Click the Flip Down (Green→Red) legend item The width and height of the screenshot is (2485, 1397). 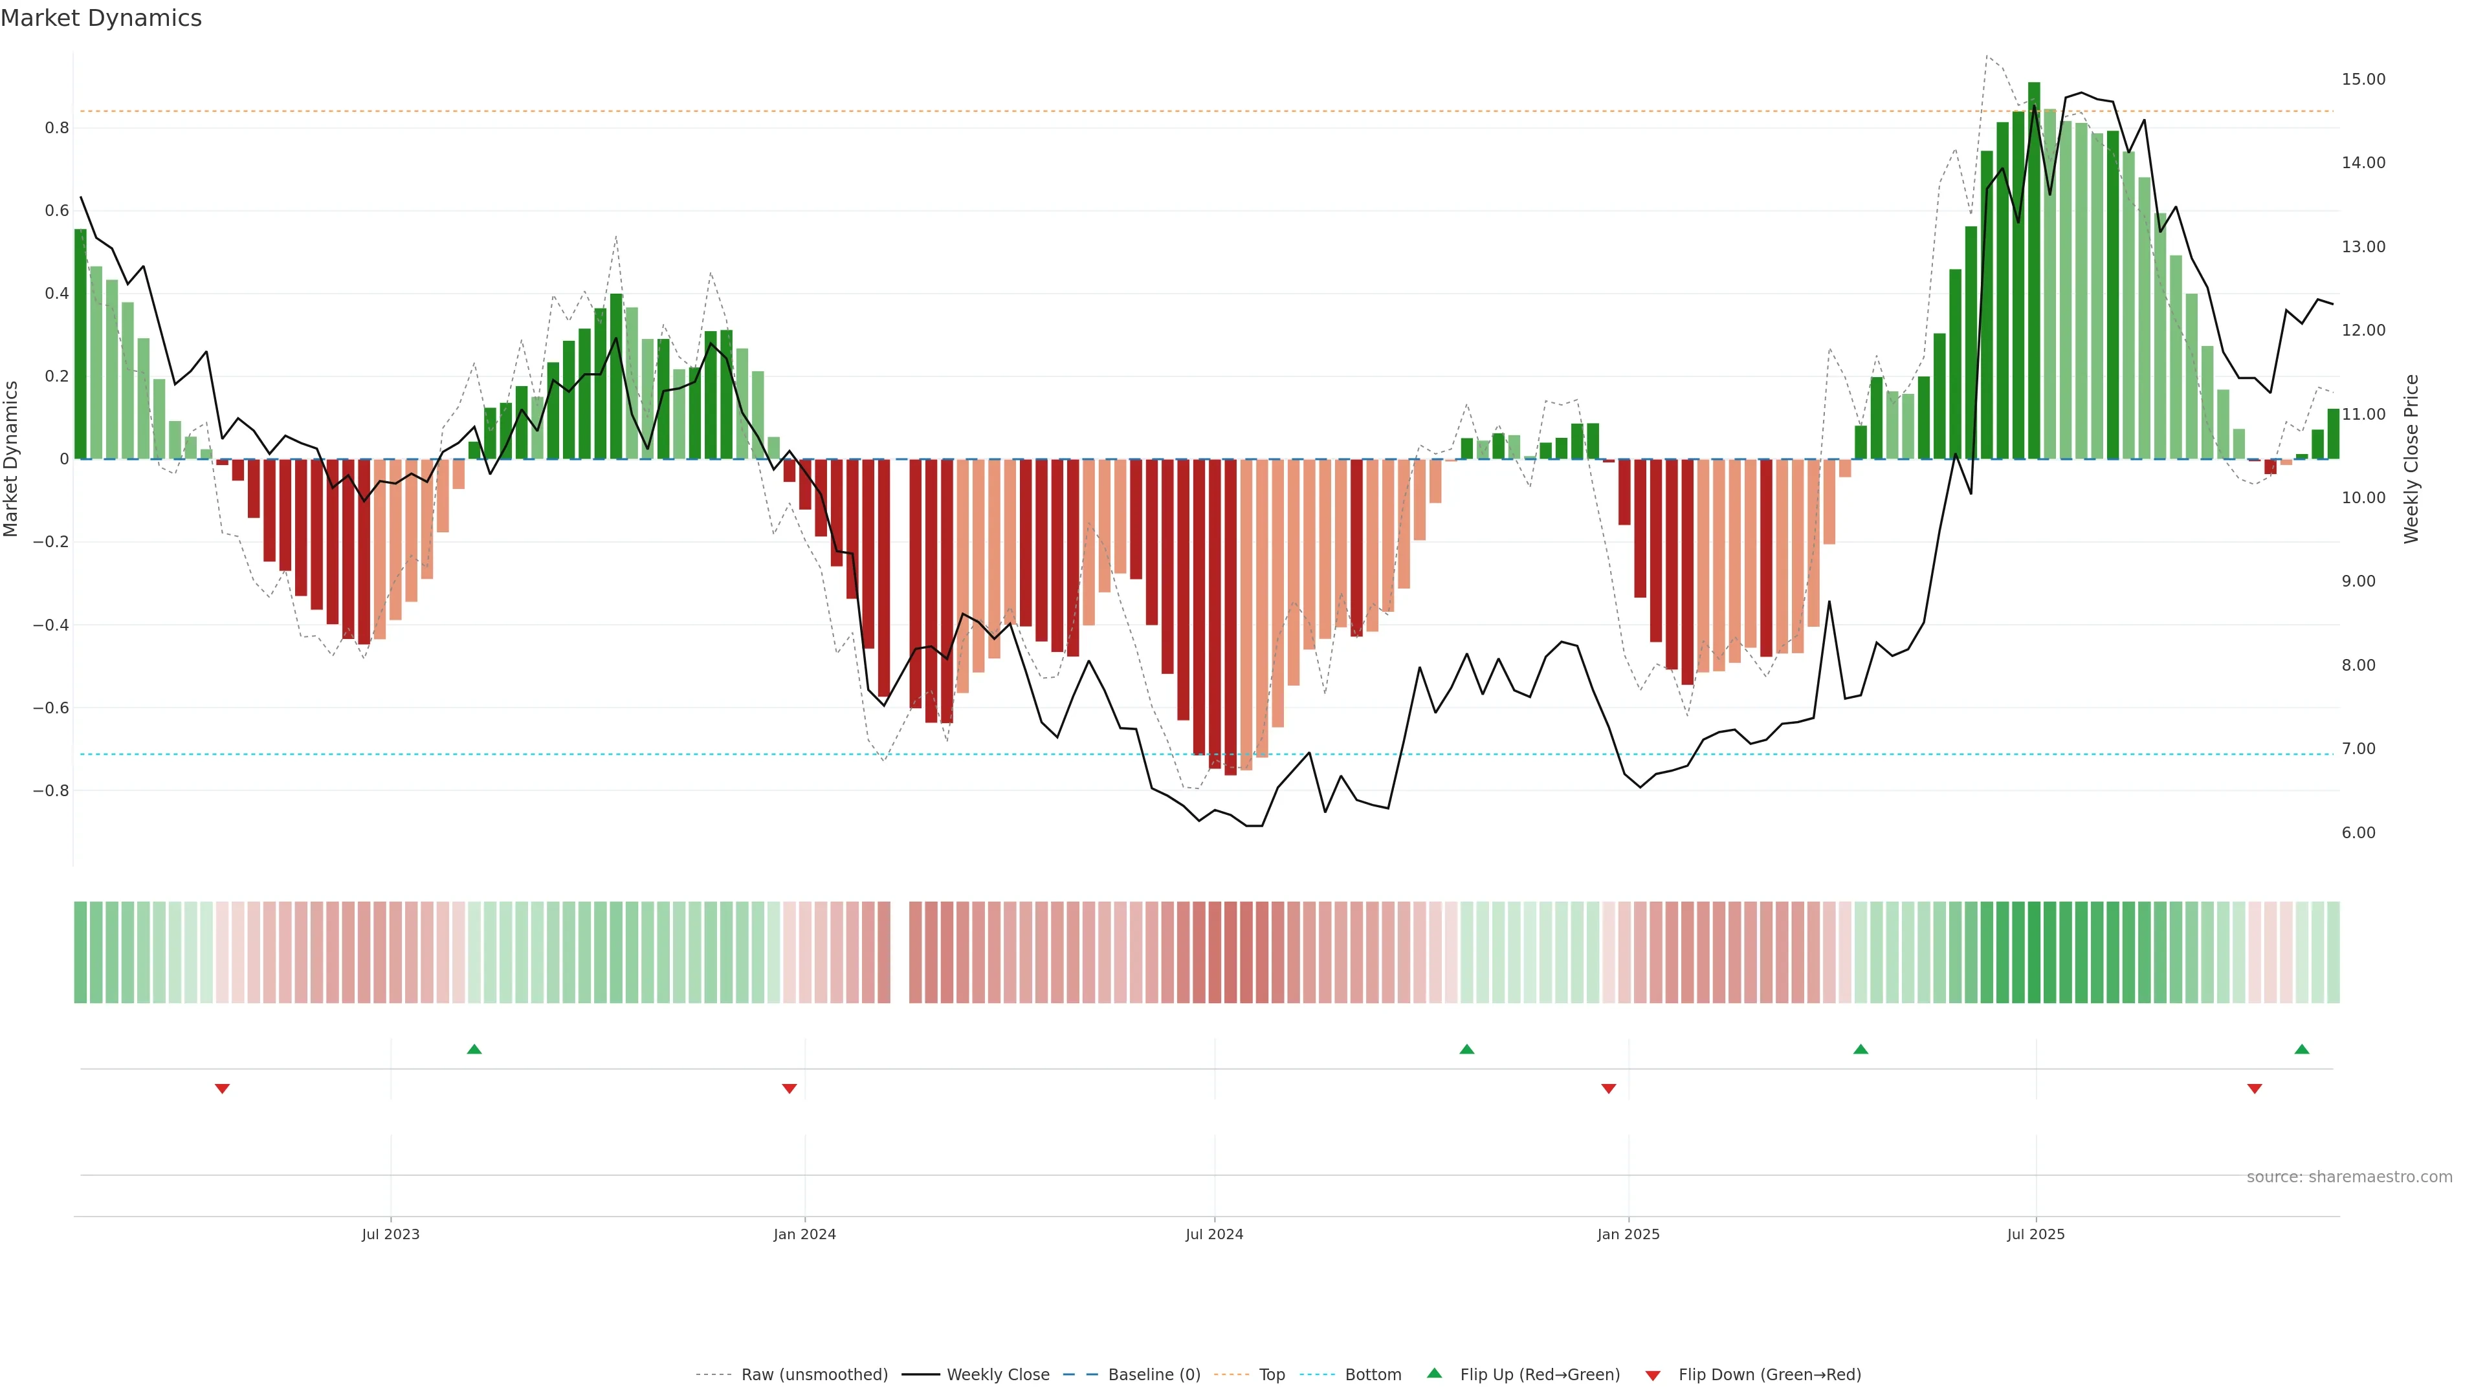1769,1375
